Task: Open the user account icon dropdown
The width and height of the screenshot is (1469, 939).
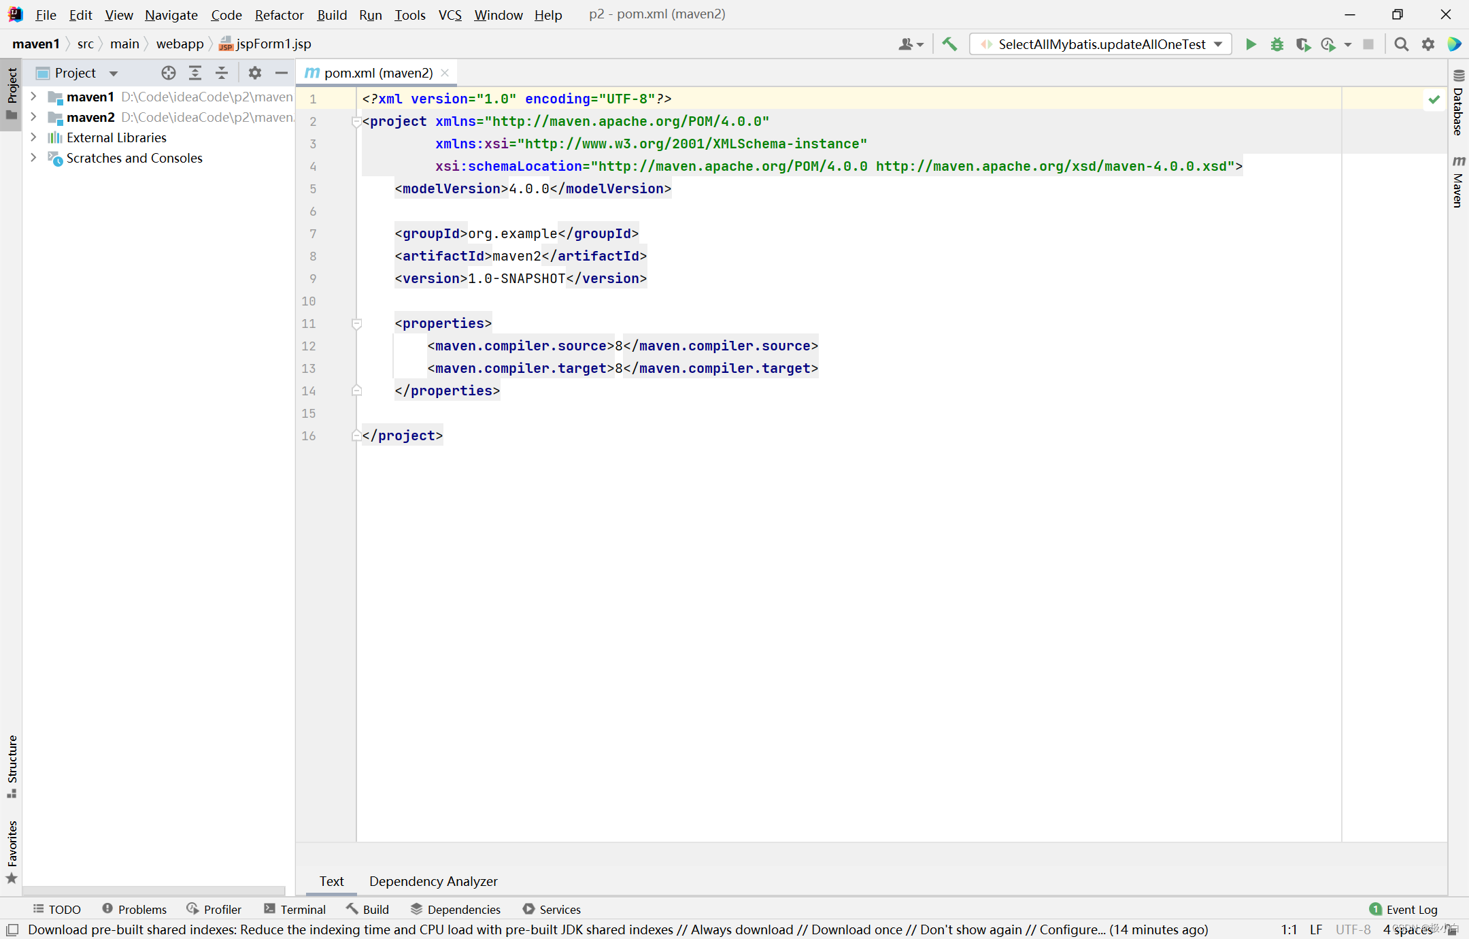Action: click(911, 44)
